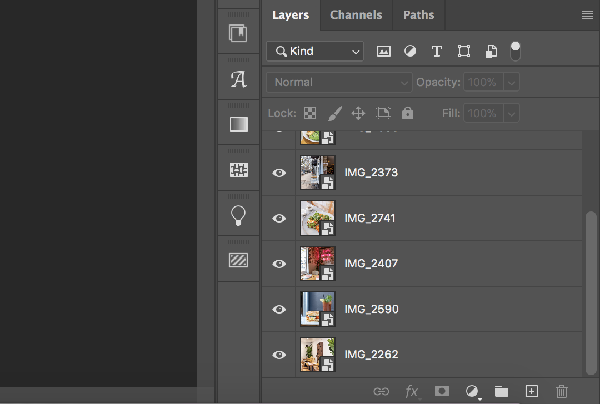Filter layers by type using the T icon
Screen dimensions: 600x404
tap(437, 50)
